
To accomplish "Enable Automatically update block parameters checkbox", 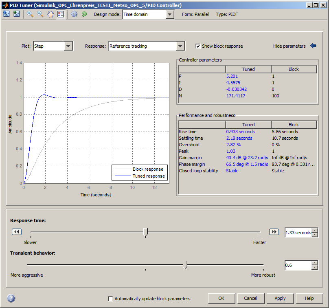I will [x=110, y=299].
